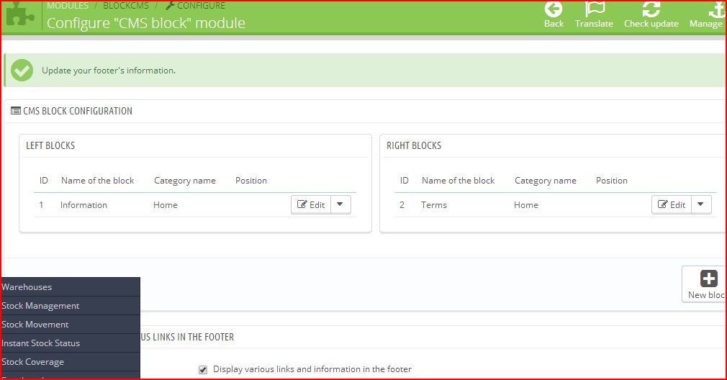Open the Stock Movement menu item

(x=71, y=325)
